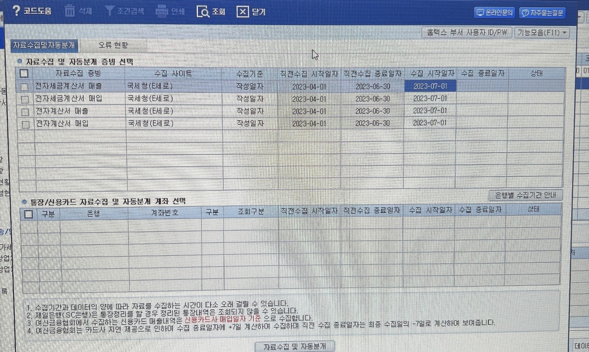The width and height of the screenshot is (589, 352).
Task: Click the 조회 search toolbar button
Action: click(x=211, y=11)
